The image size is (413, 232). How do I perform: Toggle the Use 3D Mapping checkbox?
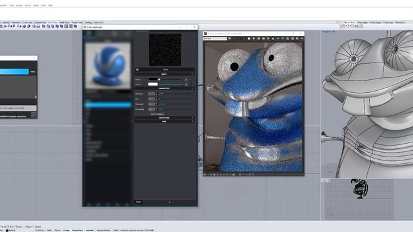click(149, 114)
